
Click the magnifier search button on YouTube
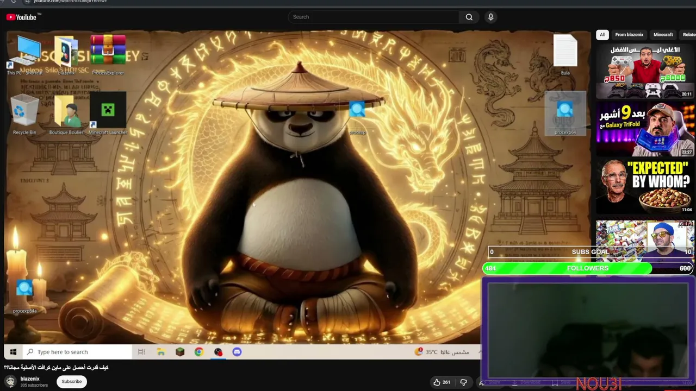click(469, 17)
